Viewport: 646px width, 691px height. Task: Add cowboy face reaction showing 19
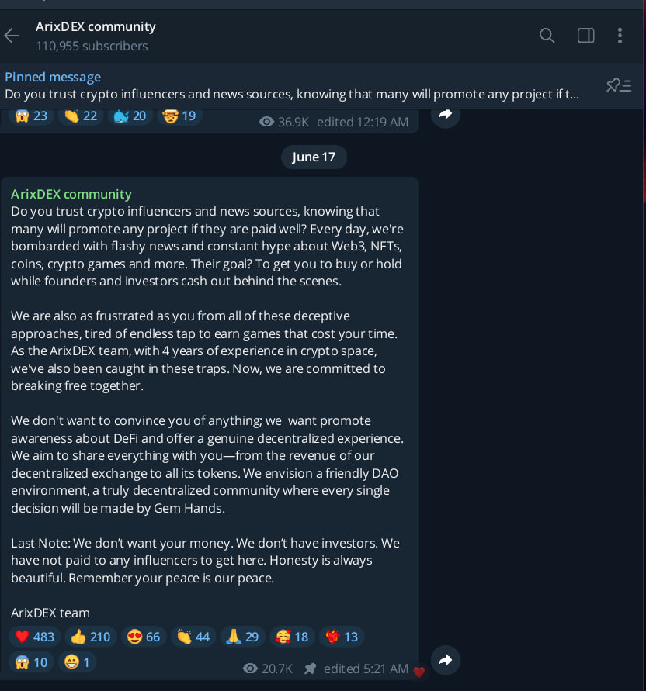[179, 116]
